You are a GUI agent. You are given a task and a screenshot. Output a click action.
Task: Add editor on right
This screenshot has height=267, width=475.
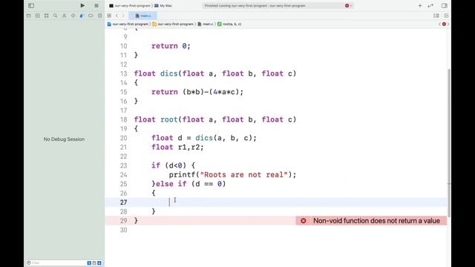[x=446, y=16]
